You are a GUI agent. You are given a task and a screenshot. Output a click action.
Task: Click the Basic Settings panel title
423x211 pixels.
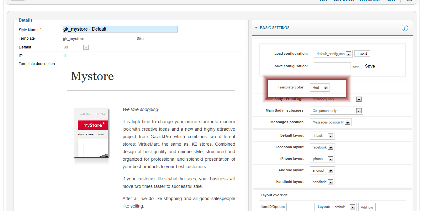(275, 28)
